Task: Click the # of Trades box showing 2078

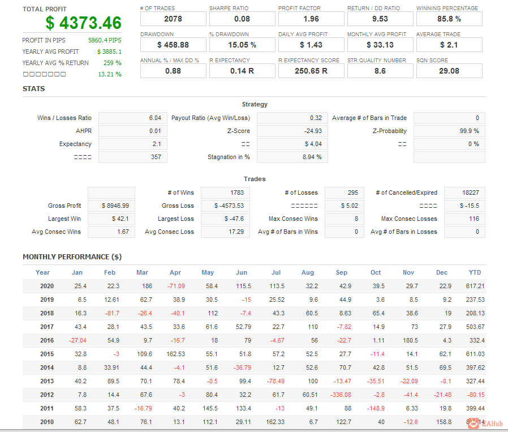Action: (173, 19)
